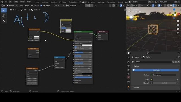181x102 pixels.
Task: Click the blue Z axis gizmo ball
Action: click(x=174, y=10)
